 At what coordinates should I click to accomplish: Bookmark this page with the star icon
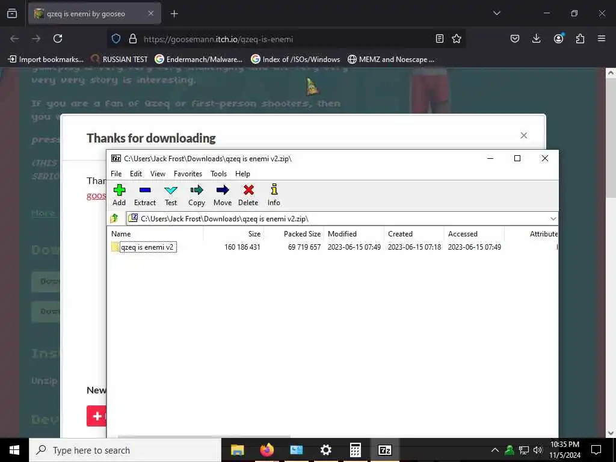pos(456,38)
